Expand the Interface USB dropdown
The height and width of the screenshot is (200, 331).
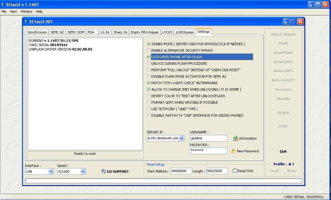pos(51,172)
